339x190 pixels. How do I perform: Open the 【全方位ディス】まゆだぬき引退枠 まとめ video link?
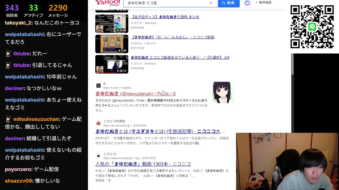coord(165,17)
